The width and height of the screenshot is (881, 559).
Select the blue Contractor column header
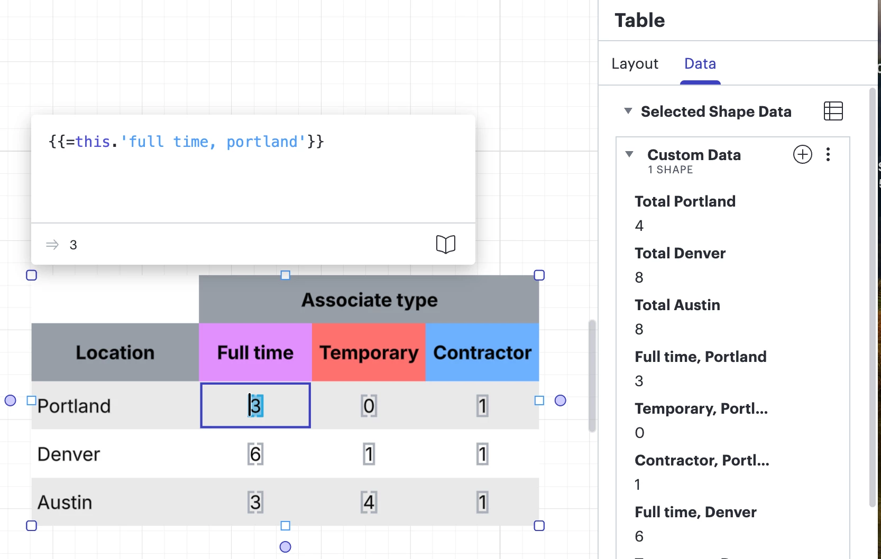click(x=482, y=352)
